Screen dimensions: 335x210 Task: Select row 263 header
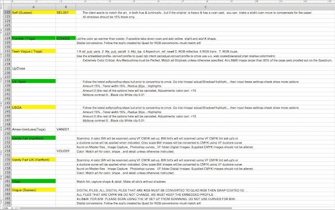pos(7,190)
